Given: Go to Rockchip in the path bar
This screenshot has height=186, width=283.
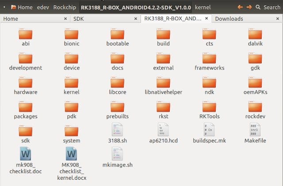Looking at the screenshot, I should coord(65,7).
